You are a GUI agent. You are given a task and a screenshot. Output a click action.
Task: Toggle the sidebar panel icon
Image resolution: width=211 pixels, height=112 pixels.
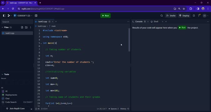click(x=4, y=16)
